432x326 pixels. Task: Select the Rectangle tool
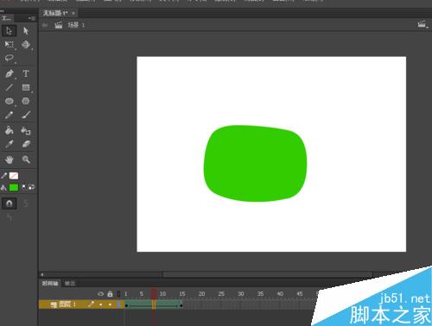coord(26,87)
